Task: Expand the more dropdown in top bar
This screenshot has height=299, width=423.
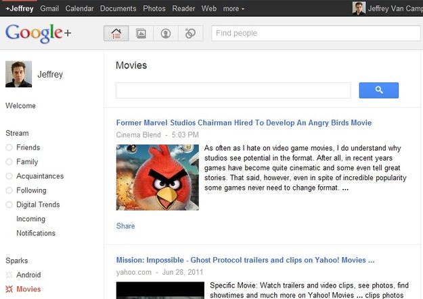Action: [x=233, y=9]
